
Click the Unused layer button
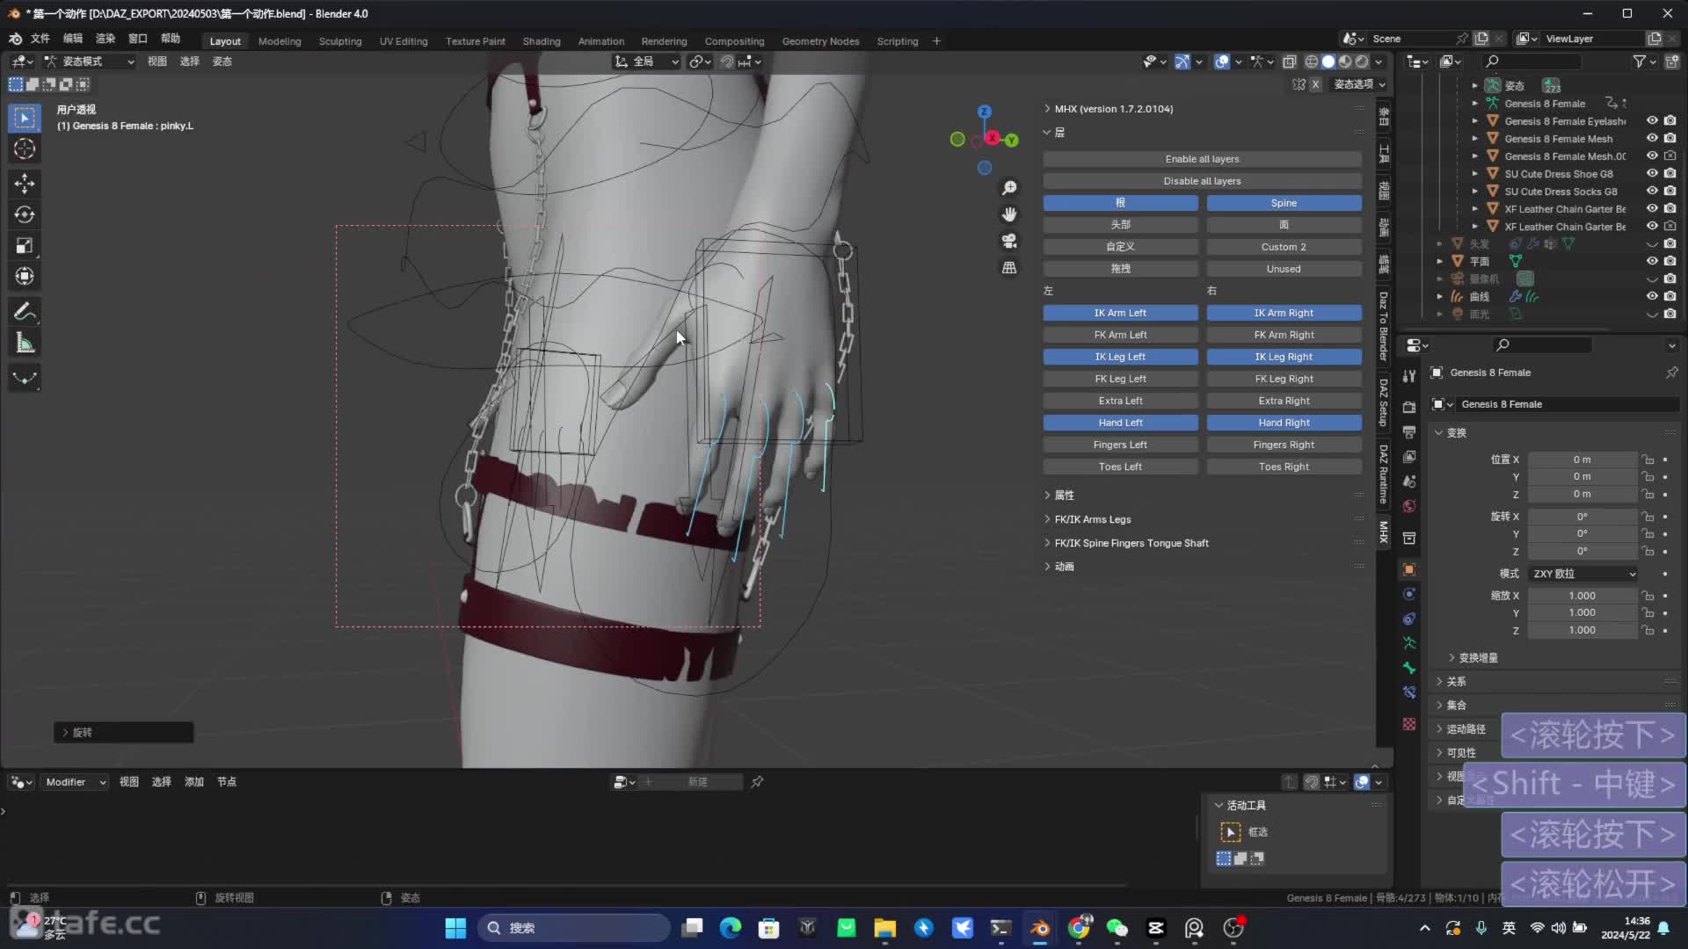pos(1284,269)
